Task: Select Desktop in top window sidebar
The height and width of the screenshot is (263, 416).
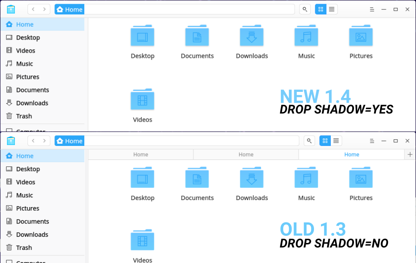Action: tap(42, 37)
